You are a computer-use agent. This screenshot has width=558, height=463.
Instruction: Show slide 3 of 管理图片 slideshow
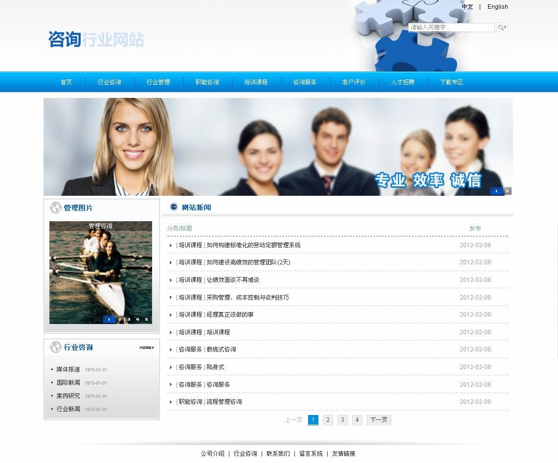129,320
